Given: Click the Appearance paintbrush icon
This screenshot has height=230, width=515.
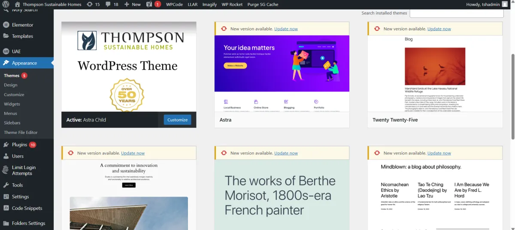Looking at the screenshot, I should point(6,63).
